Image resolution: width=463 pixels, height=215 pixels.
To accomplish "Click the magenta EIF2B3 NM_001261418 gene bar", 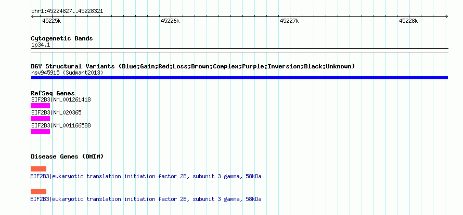I will (41, 106).
